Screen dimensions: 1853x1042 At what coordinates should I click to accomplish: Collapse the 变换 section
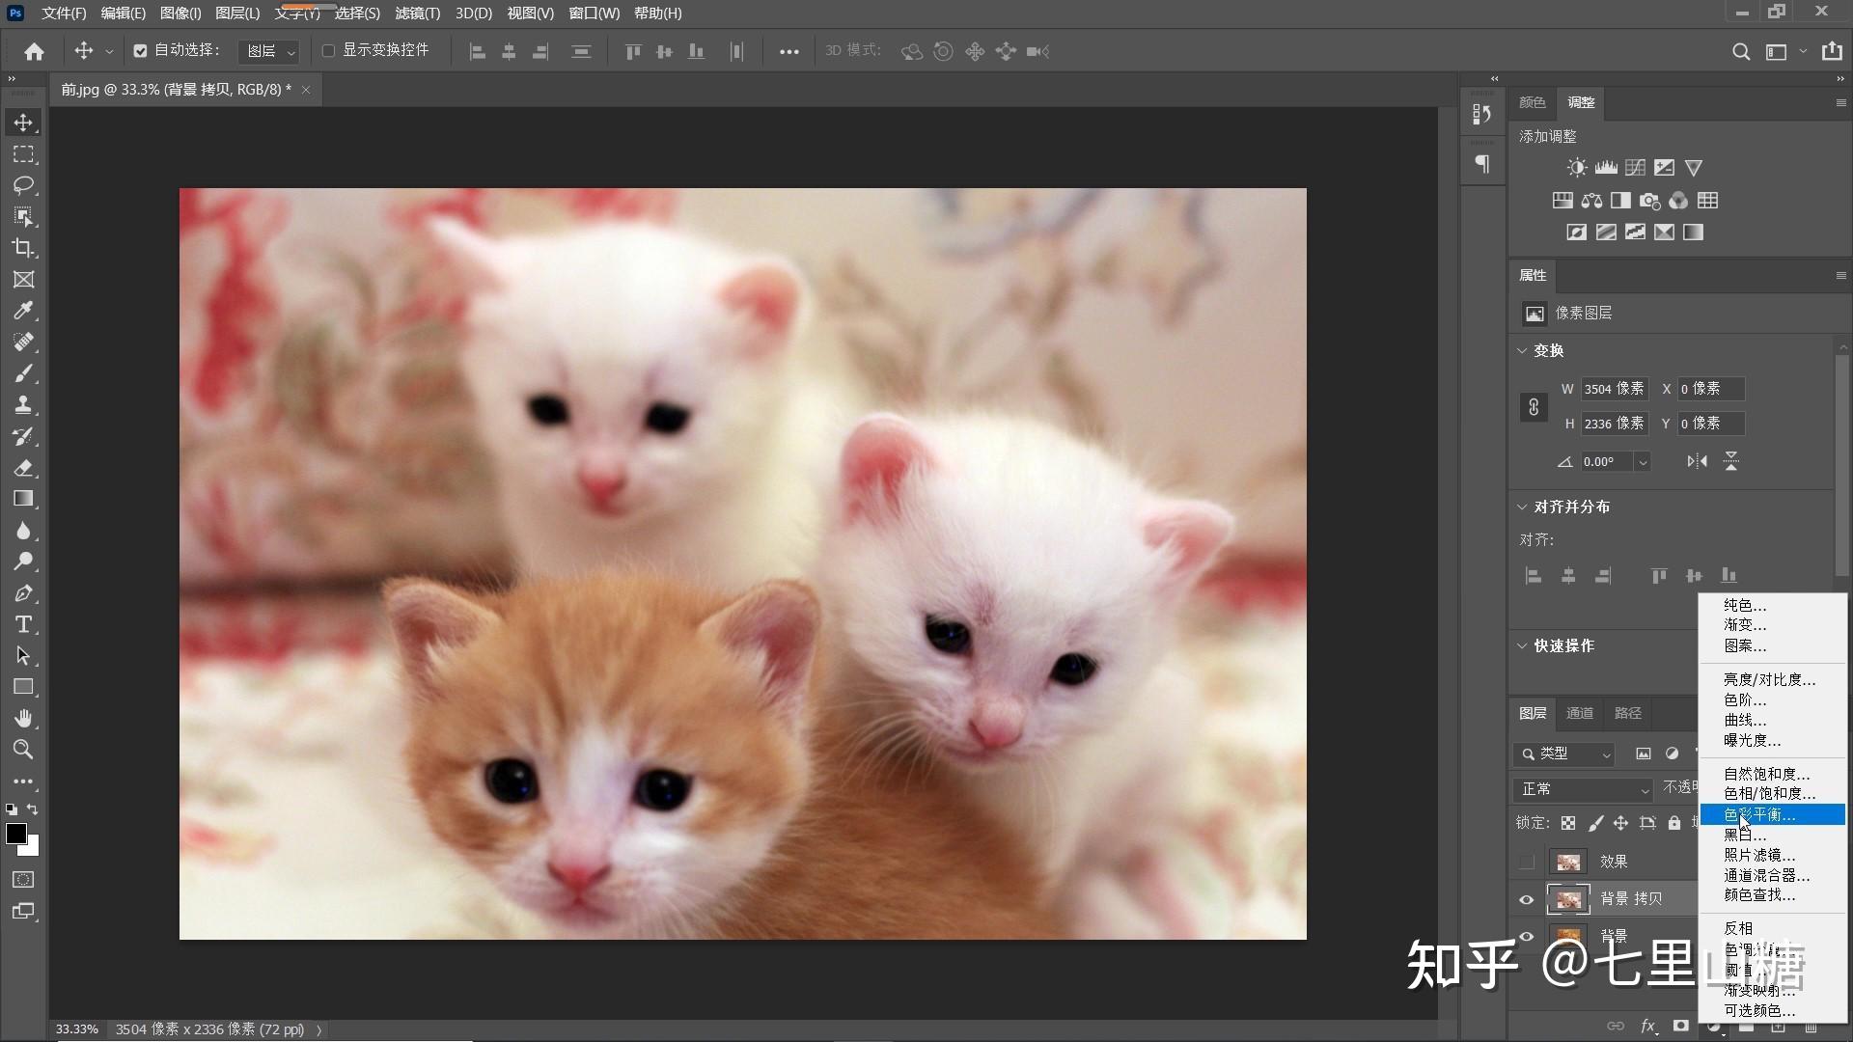pyautogui.click(x=1522, y=350)
